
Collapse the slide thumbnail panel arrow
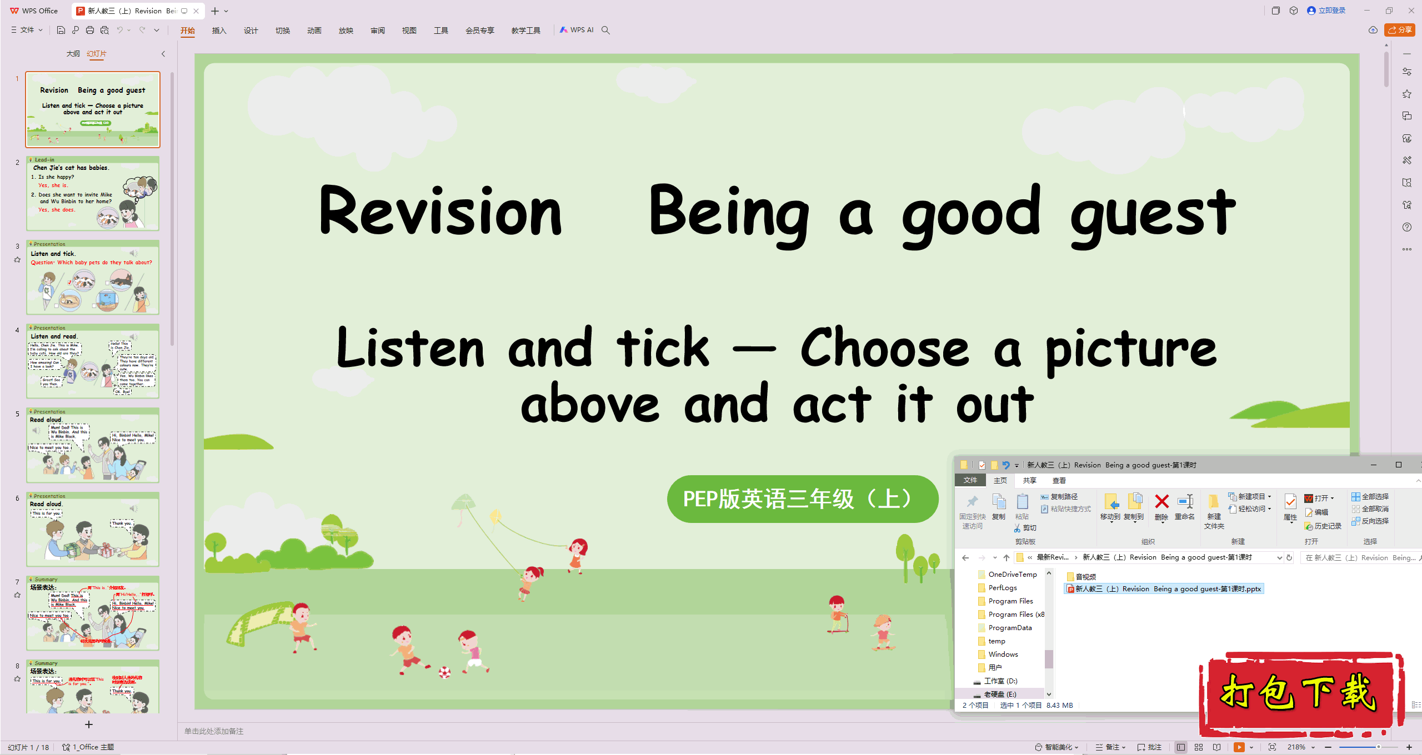163,54
